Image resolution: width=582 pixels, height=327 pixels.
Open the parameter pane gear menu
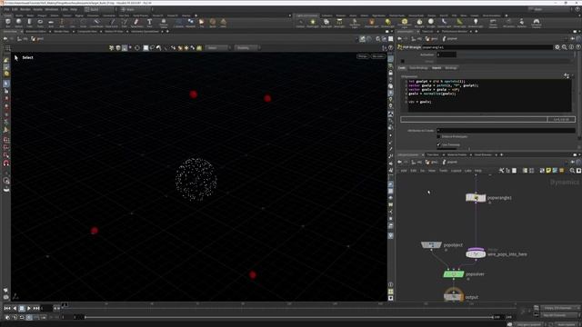[x=557, y=47]
